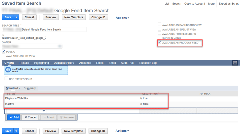Screen dimensions: 240x140
Task: Enable Available as Sublist View checkbox
Action: point(159,29)
